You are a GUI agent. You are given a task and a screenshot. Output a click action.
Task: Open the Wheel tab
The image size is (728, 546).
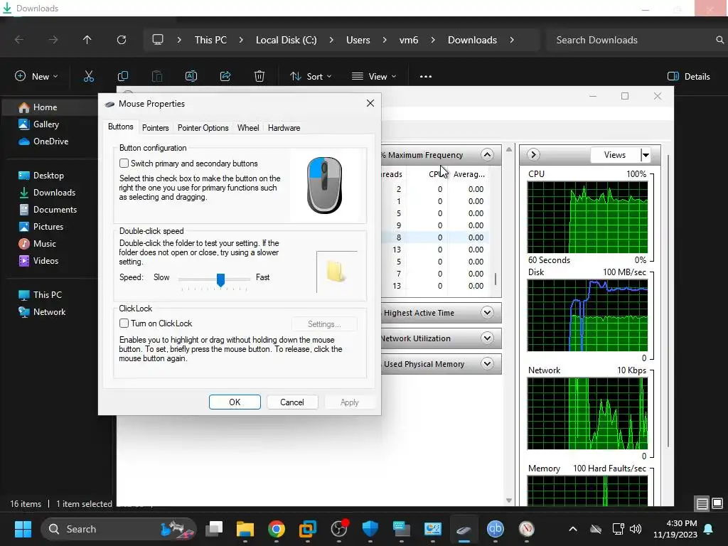pyautogui.click(x=248, y=128)
